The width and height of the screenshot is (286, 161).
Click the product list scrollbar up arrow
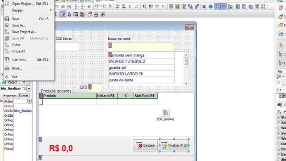(186, 55)
